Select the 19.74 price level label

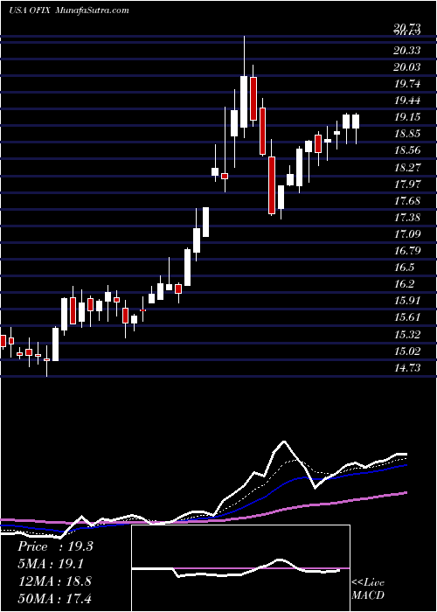click(407, 84)
